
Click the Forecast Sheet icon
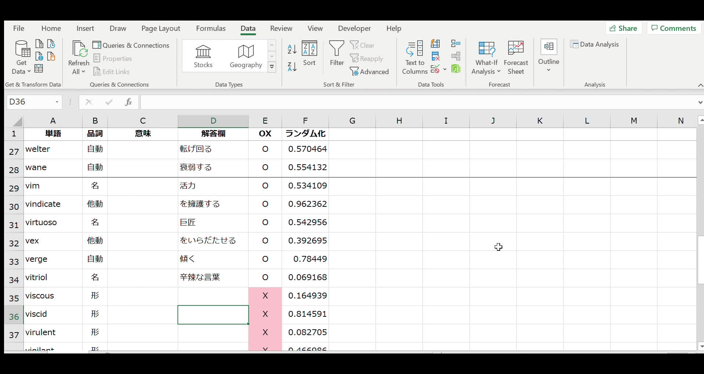pyautogui.click(x=516, y=57)
